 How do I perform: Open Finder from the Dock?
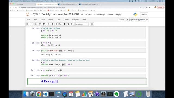(x=26, y=94)
